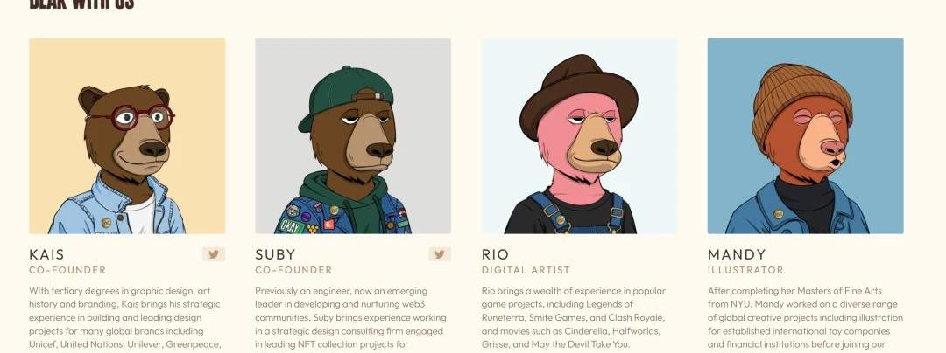Viewport: 946px width, 353px height.
Task: Click the ILLUSTRATOR role label
Action: (x=745, y=271)
